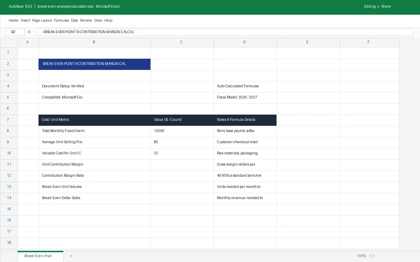Select the Average Unit Selling Pric cell
The height and width of the screenshot is (262, 420).
[x=94, y=142]
